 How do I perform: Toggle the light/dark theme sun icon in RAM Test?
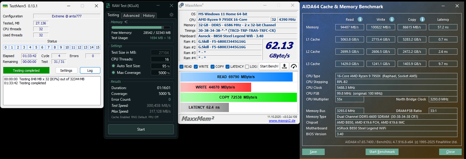click(x=172, y=15)
